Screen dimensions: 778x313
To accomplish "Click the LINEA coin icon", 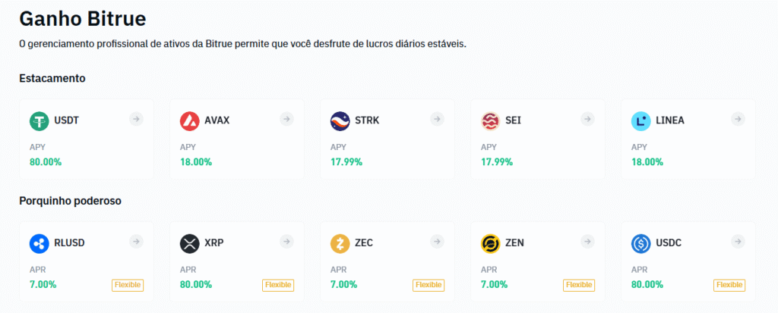I will [640, 121].
